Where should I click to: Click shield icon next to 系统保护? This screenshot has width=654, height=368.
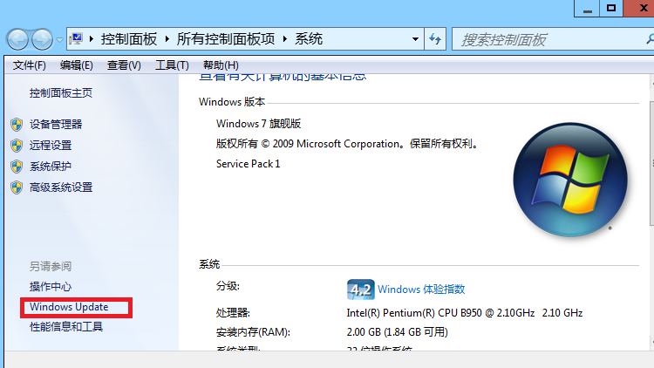[x=17, y=167]
